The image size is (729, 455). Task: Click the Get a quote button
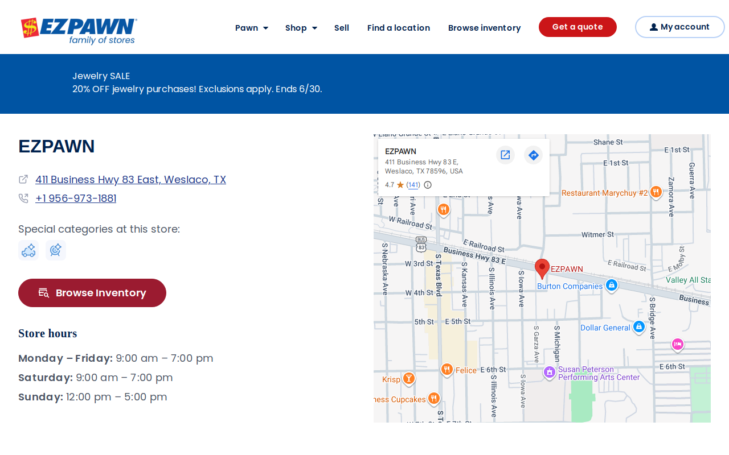pyautogui.click(x=578, y=27)
